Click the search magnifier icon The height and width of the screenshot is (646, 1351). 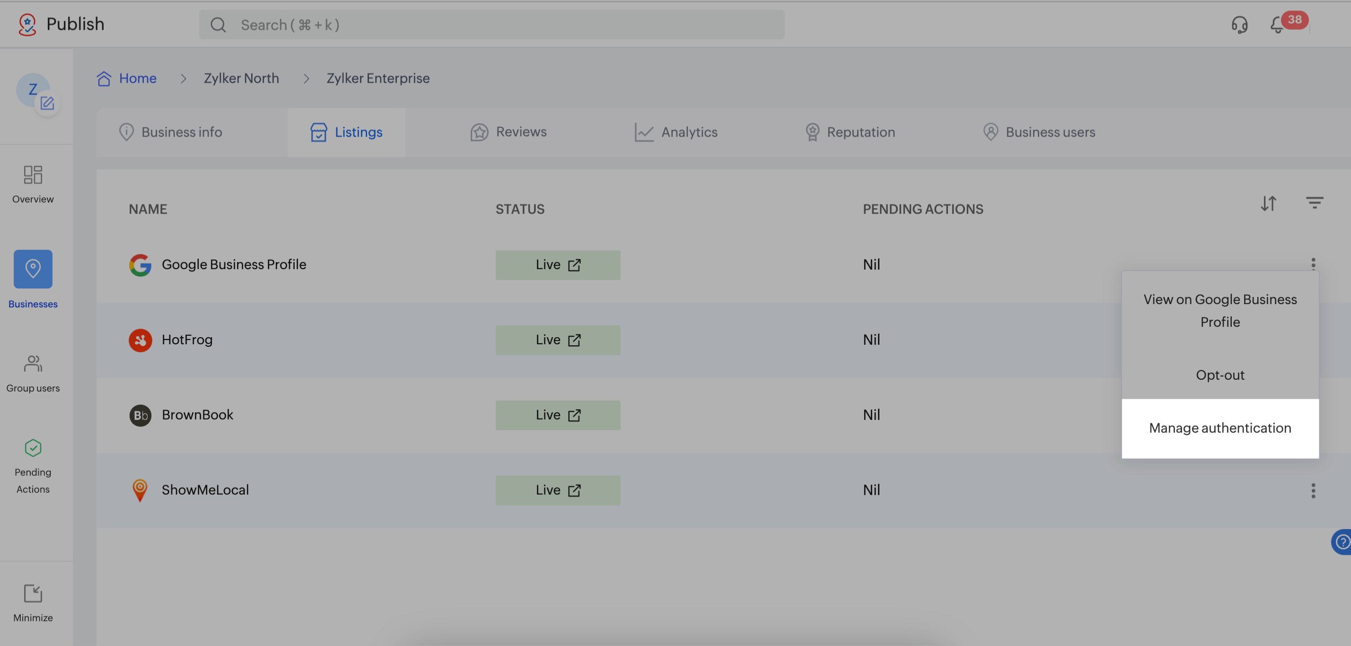218,25
